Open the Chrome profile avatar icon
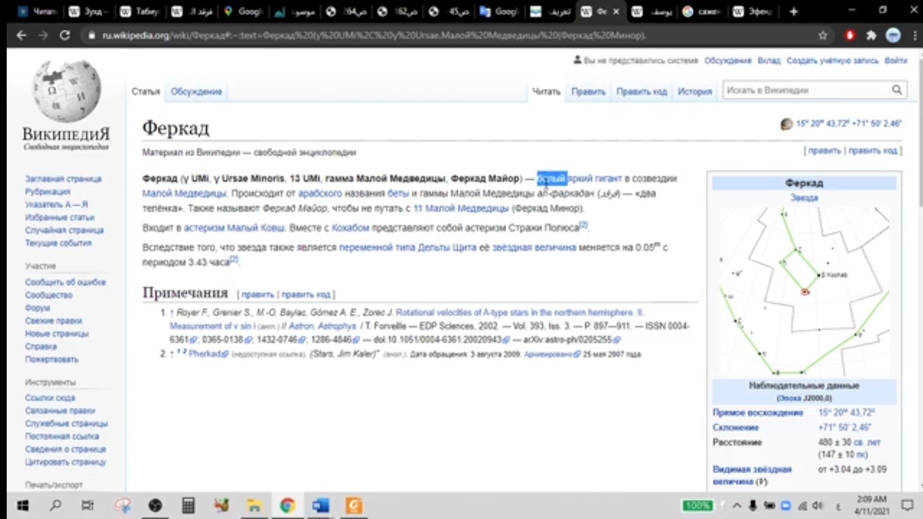923x519 pixels. 893,35
